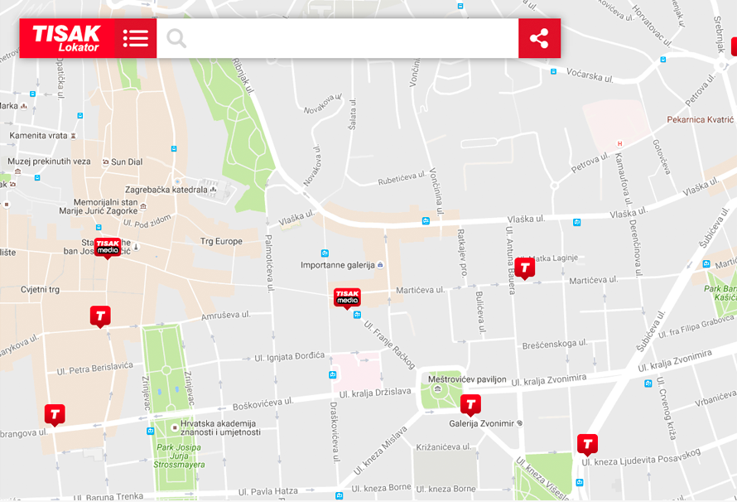Click the Ul. Pod zidom label

[x=147, y=221]
